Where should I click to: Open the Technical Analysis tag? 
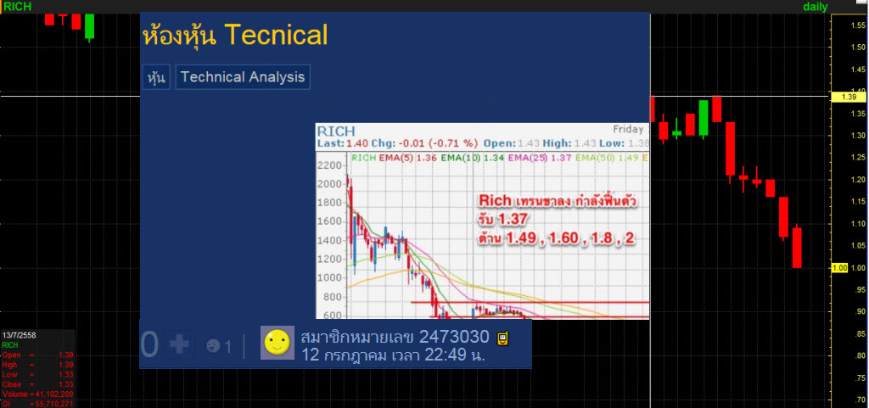click(x=243, y=77)
